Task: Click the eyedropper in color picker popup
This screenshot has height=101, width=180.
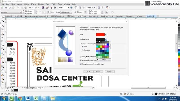Action: tap(98, 60)
